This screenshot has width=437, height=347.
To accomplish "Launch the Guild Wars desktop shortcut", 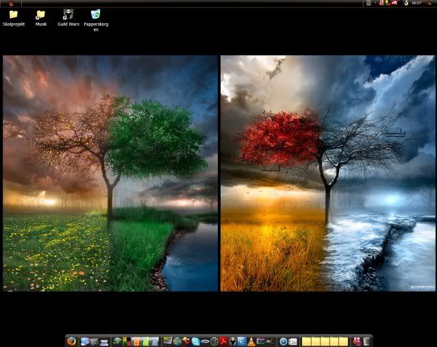I will pos(68,14).
